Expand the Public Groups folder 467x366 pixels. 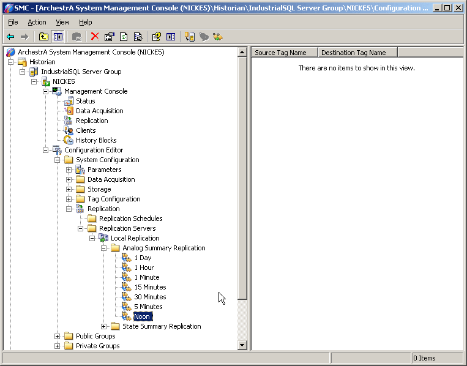click(57, 336)
